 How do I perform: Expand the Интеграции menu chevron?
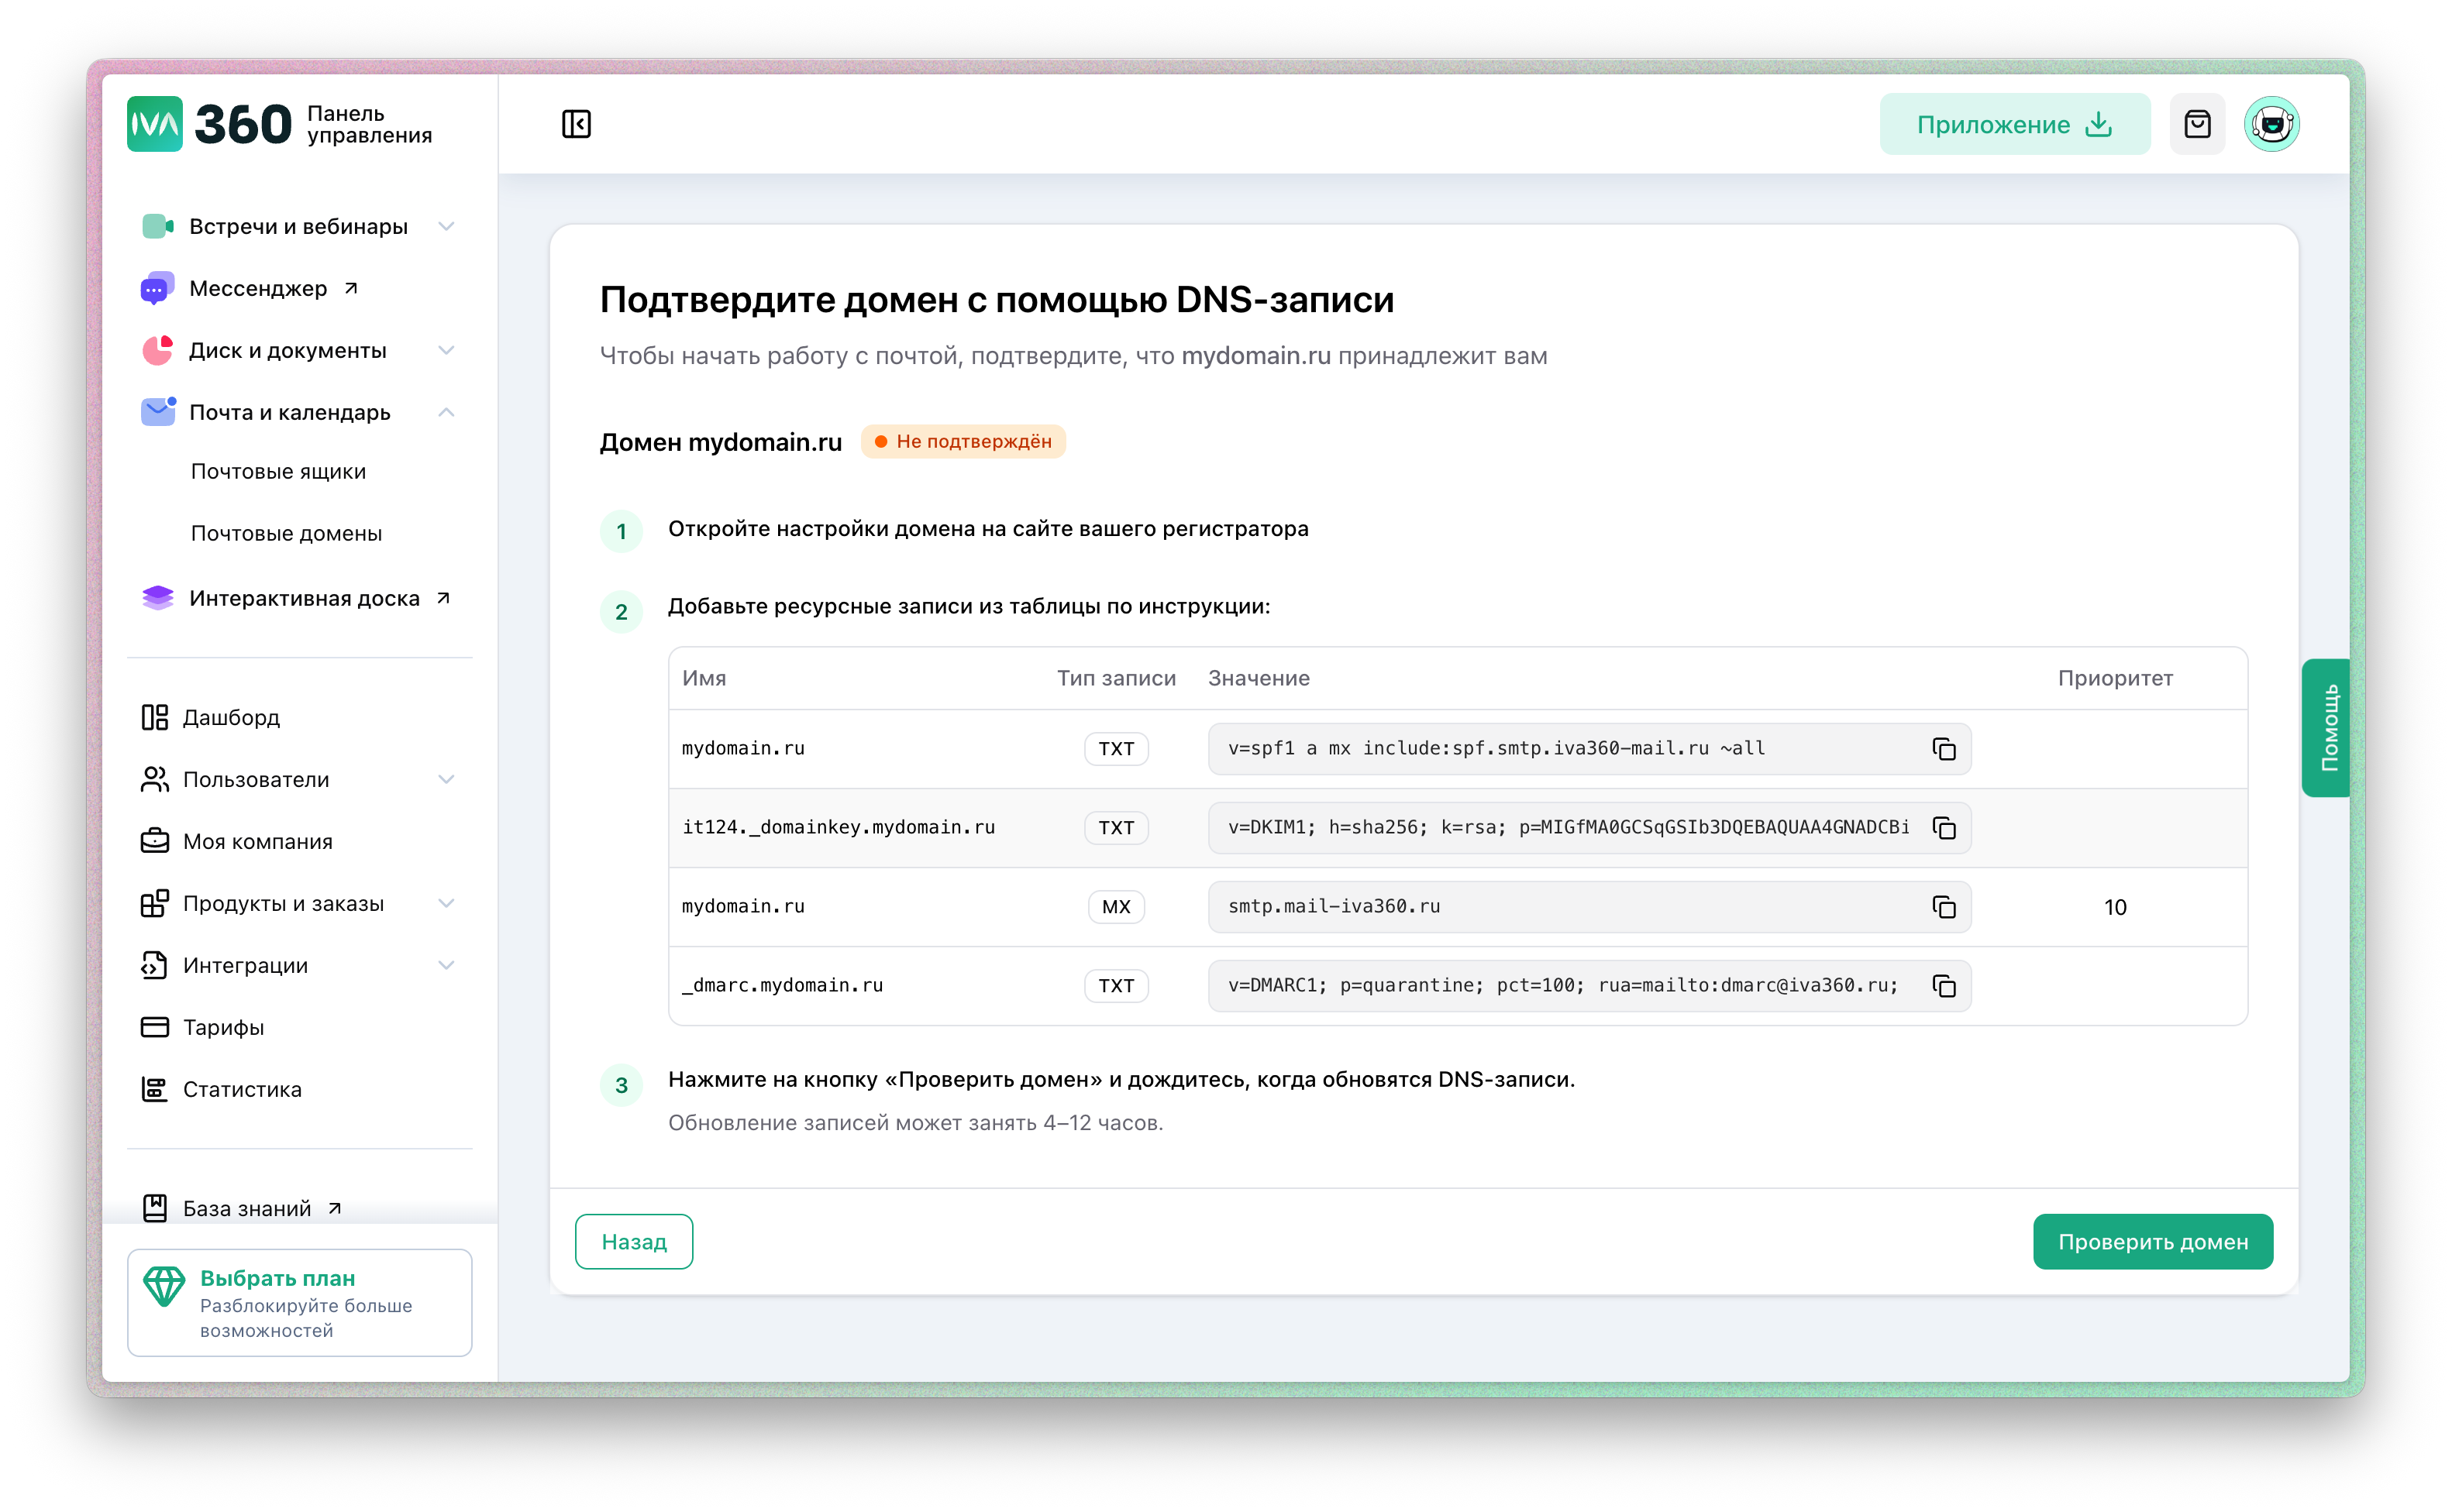[x=446, y=966]
